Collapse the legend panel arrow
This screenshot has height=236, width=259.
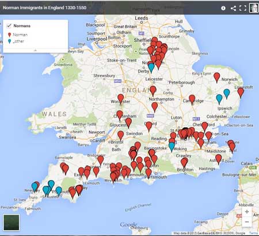(35, 50)
